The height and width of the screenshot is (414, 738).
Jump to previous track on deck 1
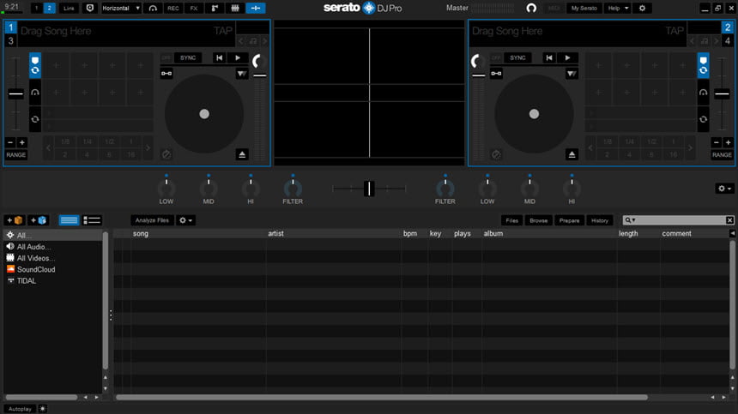[x=220, y=57]
